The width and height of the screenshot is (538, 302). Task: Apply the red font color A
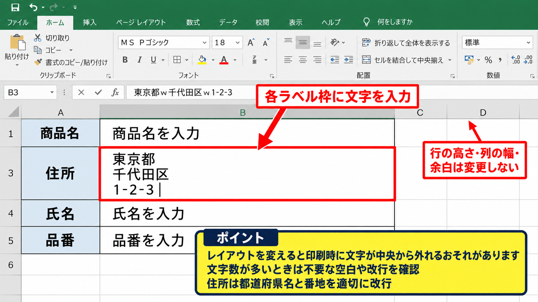point(224,60)
